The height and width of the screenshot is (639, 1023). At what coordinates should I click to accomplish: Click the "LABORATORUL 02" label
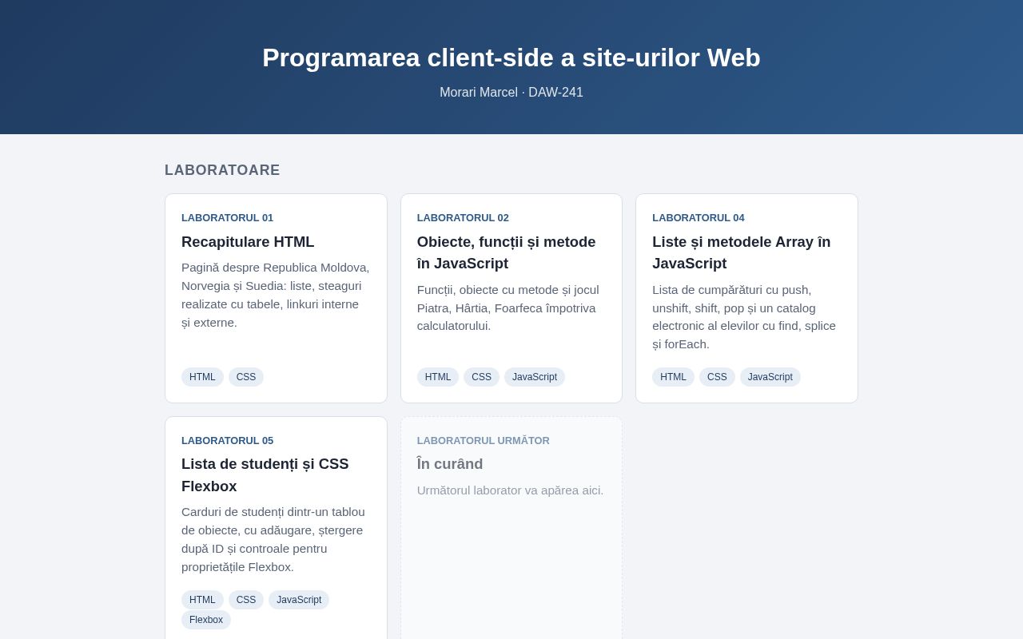pos(463,217)
